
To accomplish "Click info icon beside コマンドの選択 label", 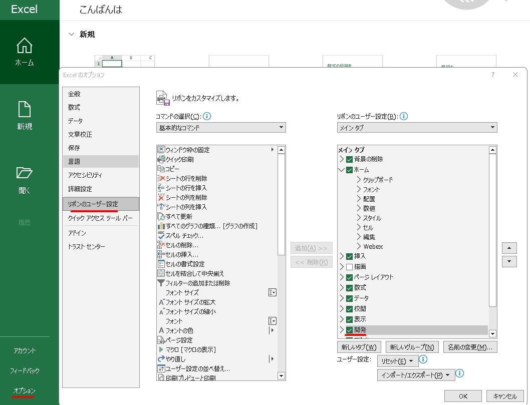I will 206,116.
